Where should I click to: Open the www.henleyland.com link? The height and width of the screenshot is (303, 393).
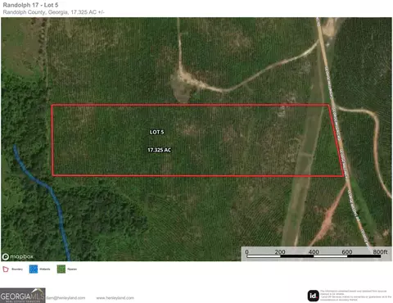click(x=115, y=298)
